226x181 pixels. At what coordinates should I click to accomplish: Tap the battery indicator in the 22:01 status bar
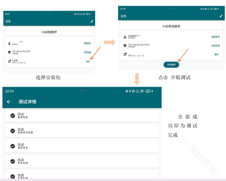pyautogui.click(x=88, y=14)
